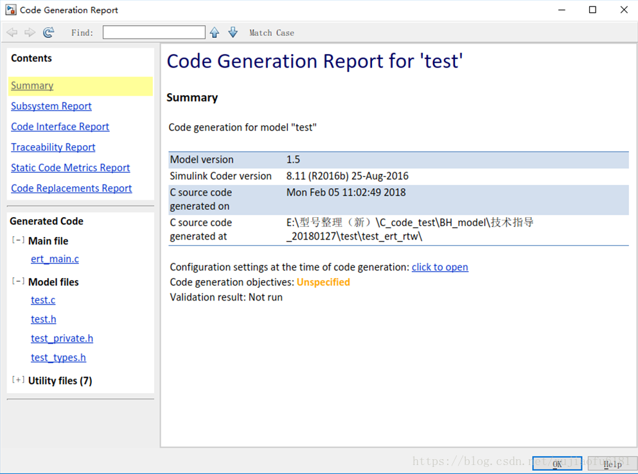Viewport: 638px width, 474px height.
Task: Find previous match with up arrow
Action: 215,33
